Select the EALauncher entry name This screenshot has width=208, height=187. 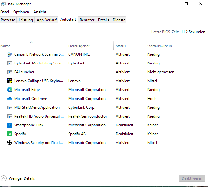coord(24,72)
